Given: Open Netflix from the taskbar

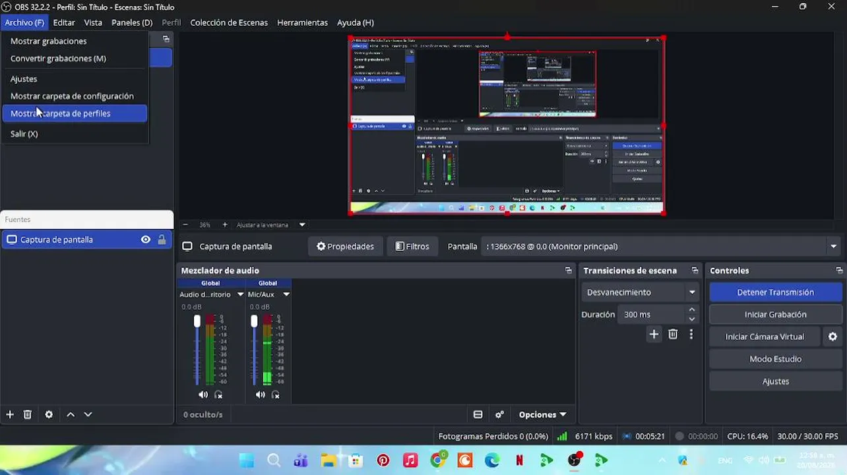Looking at the screenshot, I should click(520, 460).
